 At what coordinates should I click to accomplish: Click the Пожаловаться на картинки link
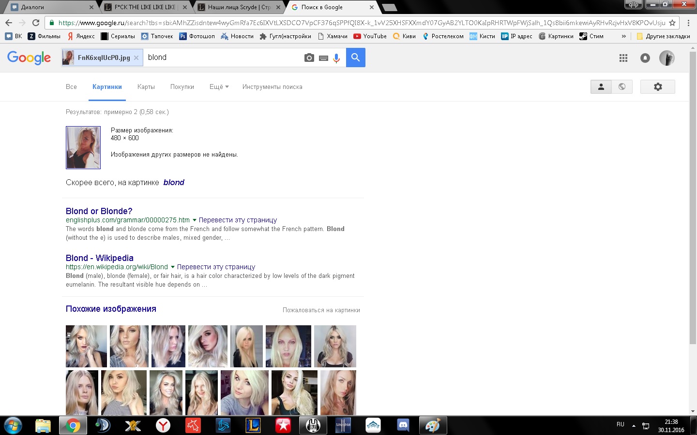pyautogui.click(x=321, y=310)
